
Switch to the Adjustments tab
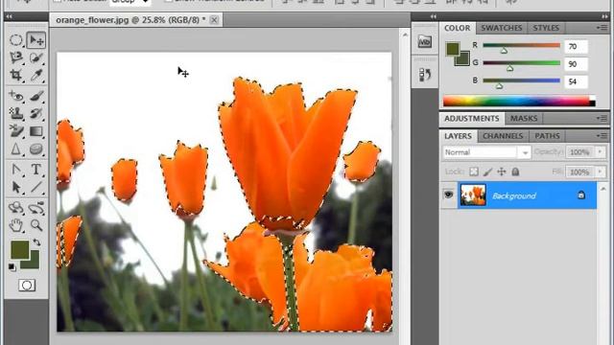(x=471, y=118)
